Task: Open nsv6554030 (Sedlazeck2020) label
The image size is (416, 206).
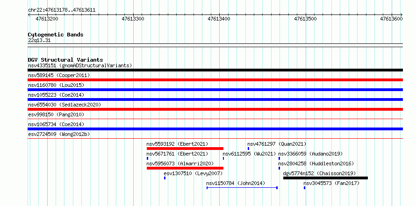Action: coord(65,105)
